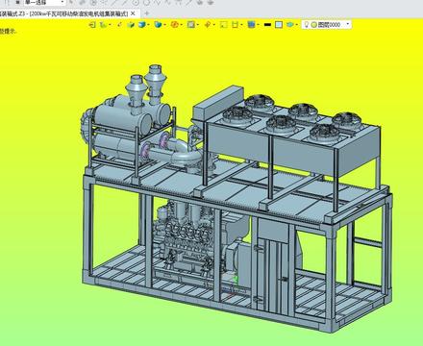Click the black line color swatch
The width and height of the screenshot is (423, 346).
coord(267,25)
